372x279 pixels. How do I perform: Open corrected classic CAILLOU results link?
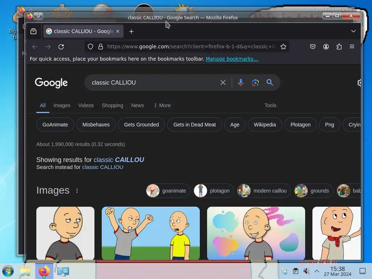coord(119,160)
